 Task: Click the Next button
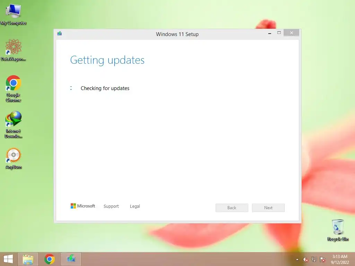[x=268, y=208]
